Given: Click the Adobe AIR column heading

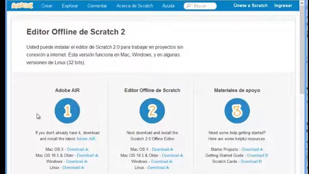Looking at the screenshot, I should tap(67, 90).
